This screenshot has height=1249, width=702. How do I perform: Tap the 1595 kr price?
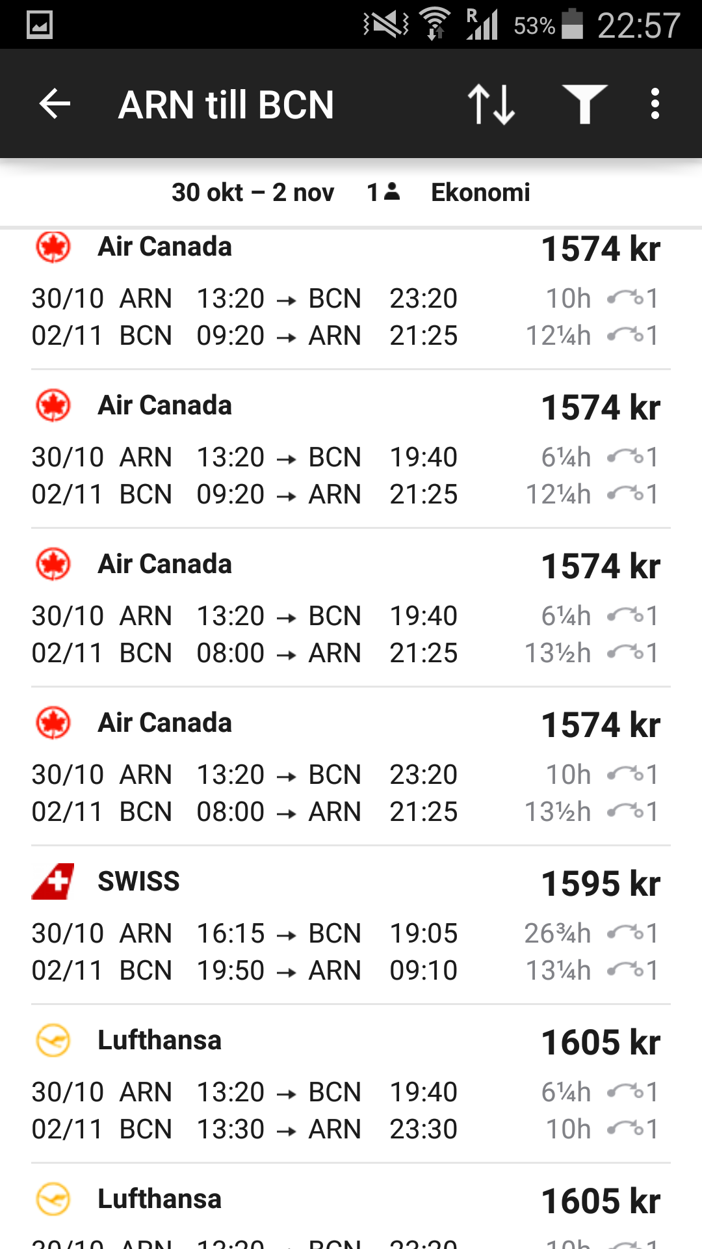point(601,883)
